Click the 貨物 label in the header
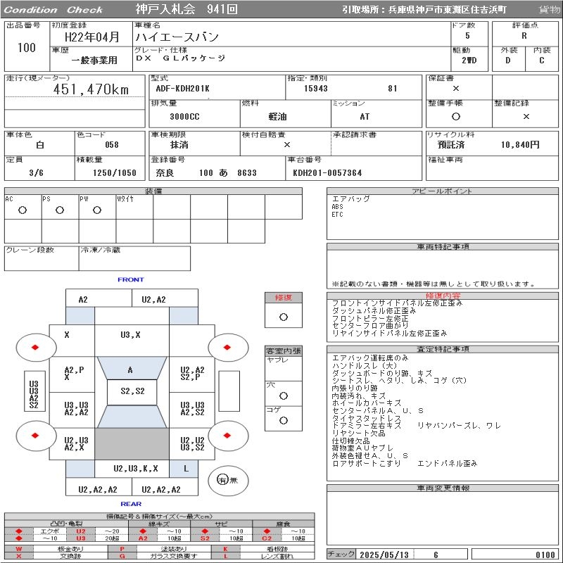Screen dimensions: 563x563 [549, 10]
